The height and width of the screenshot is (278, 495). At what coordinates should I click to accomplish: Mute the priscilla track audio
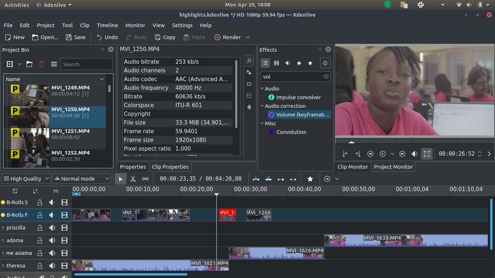tap(52, 228)
